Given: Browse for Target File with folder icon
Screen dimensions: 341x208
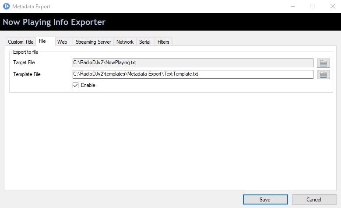Looking at the screenshot, I should (x=323, y=63).
